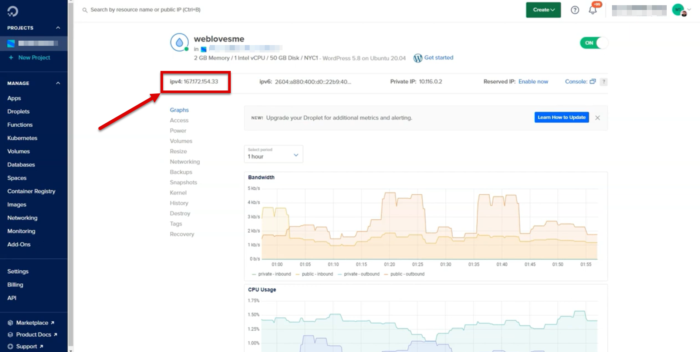Viewport: 700px width, 352px height.
Task: Collapse the Manage section chevron
Action: (x=58, y=83)
